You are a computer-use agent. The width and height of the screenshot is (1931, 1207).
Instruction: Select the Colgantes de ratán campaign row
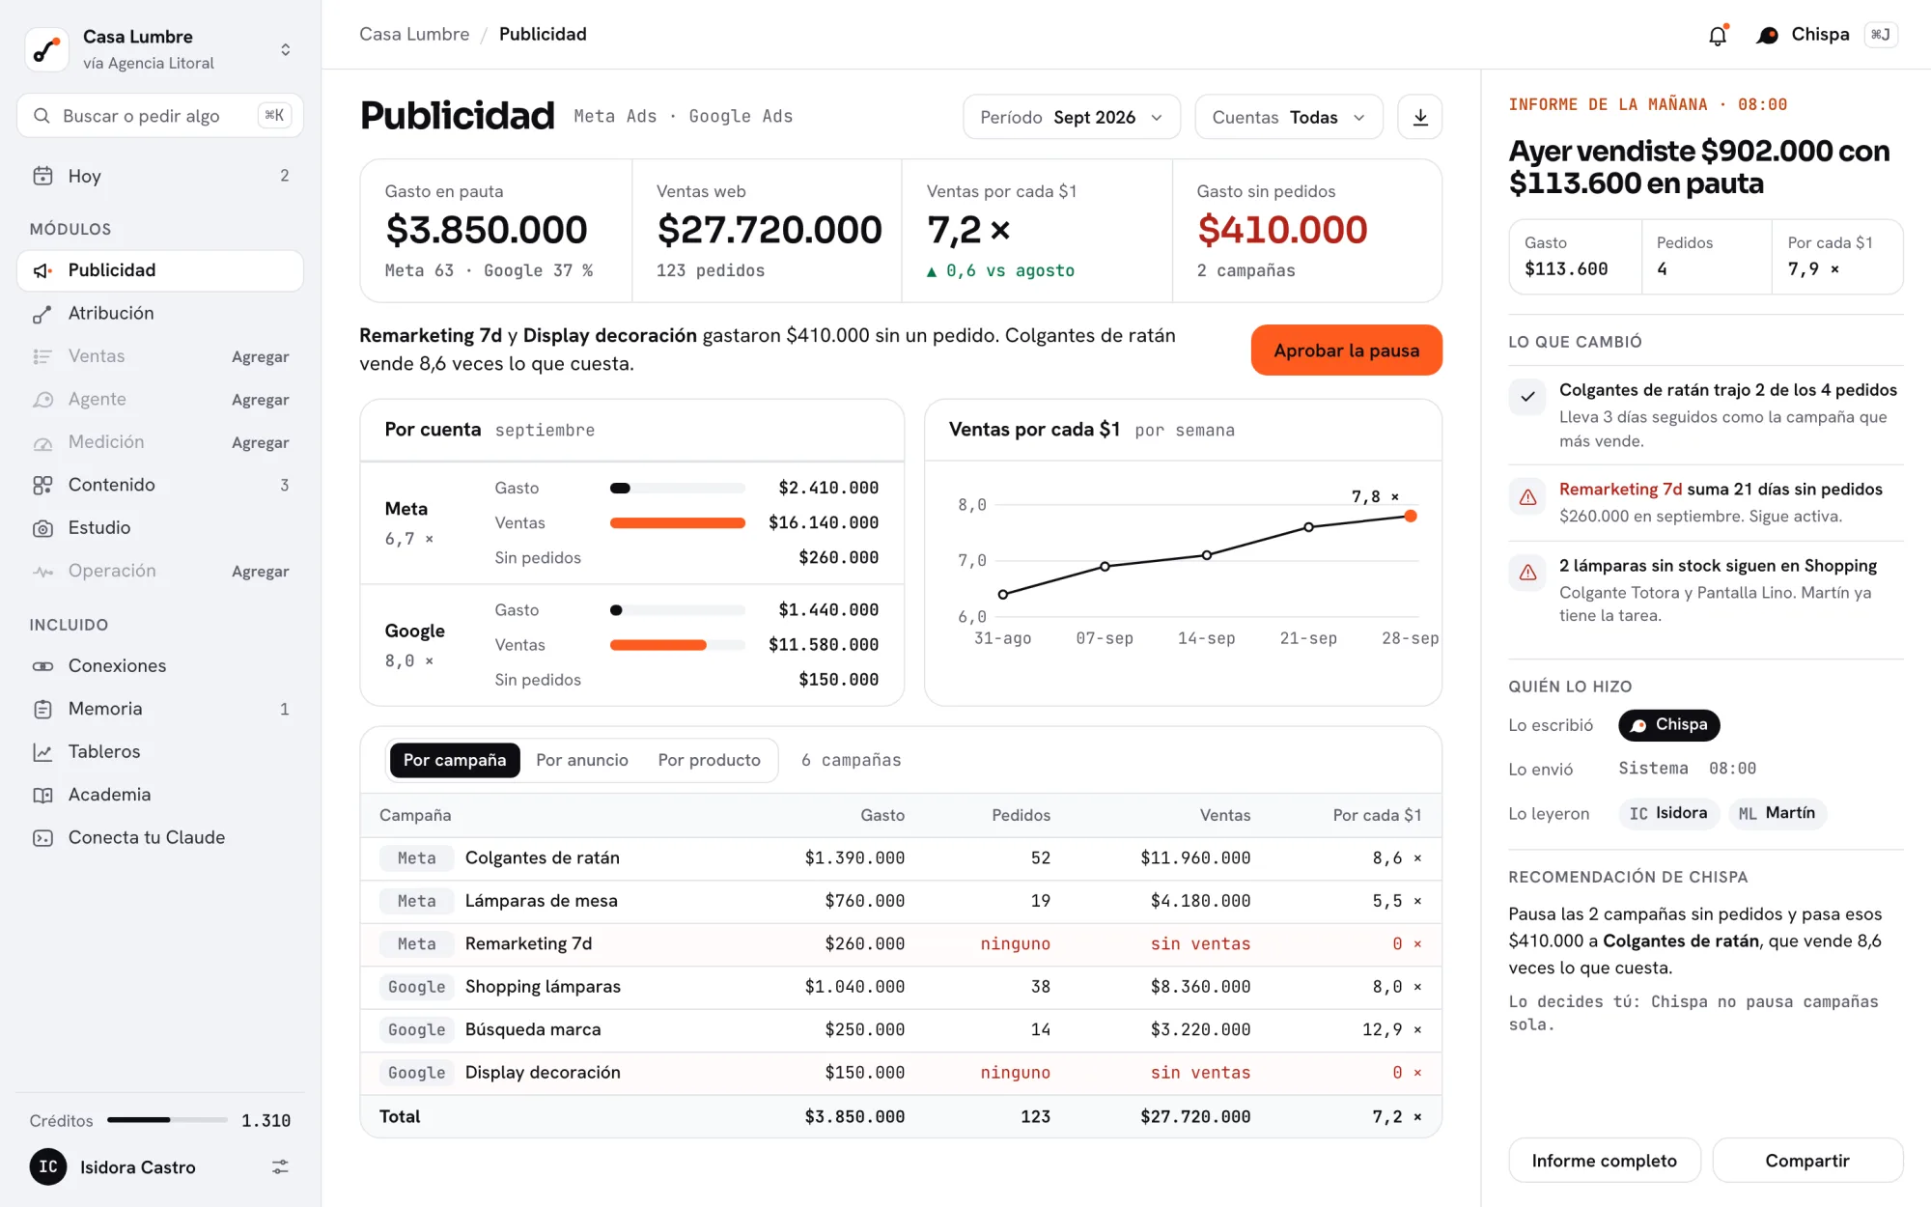[901, 858]
